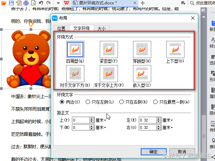Open the WPS home logo tab
This screenshot has width=215, height=161.
[67, 3]
